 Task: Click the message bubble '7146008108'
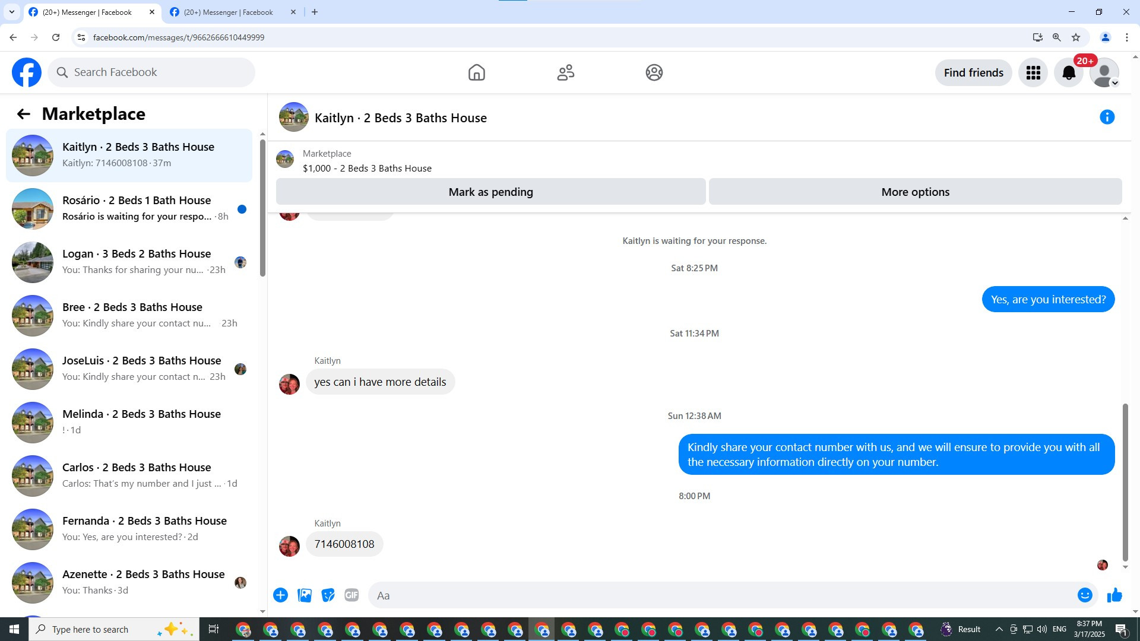click(344, 544)
